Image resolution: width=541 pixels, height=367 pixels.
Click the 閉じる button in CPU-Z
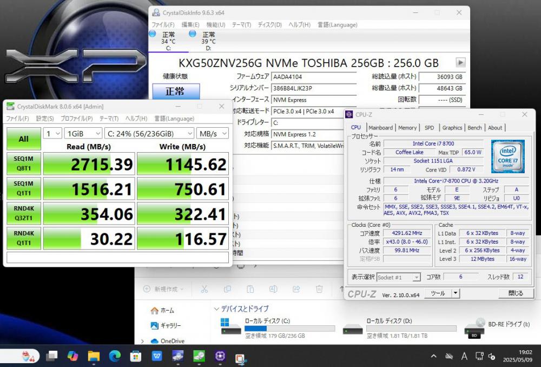pyautogui.click(x=516, y=293)
